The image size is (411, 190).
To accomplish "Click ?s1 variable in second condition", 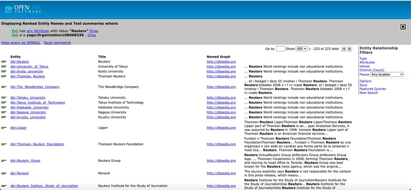I will tap(15, 35).
